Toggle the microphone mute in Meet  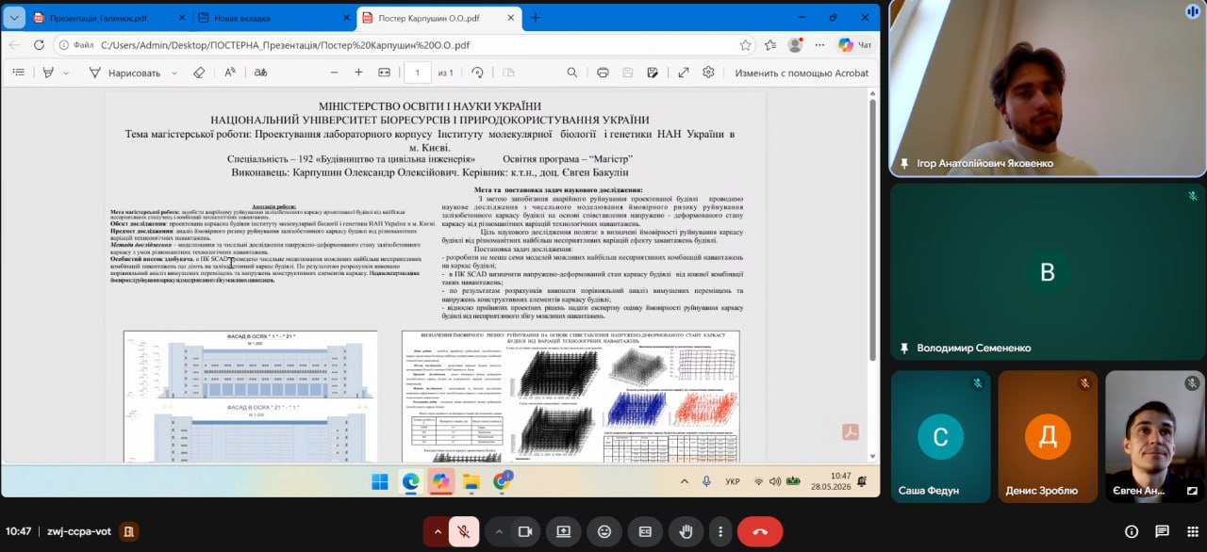(x=464, y=531)
